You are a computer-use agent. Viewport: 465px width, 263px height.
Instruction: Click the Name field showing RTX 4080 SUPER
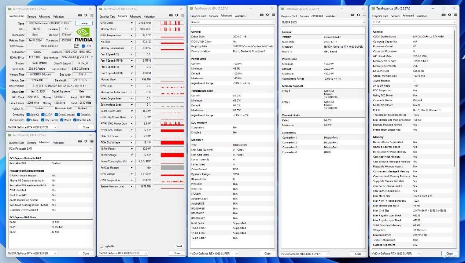pyautogui.click(x=50, y=23)
